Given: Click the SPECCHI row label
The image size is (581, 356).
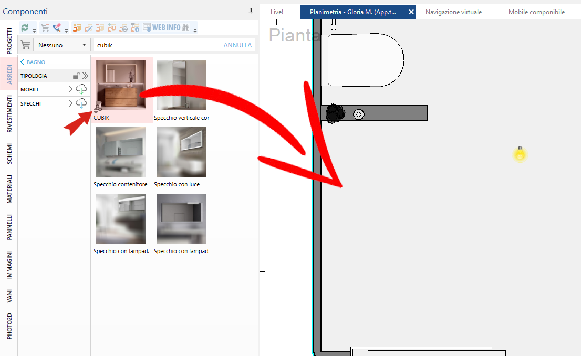Looking at the screenshot, I should pyautogui.click(x=31, y=103).
